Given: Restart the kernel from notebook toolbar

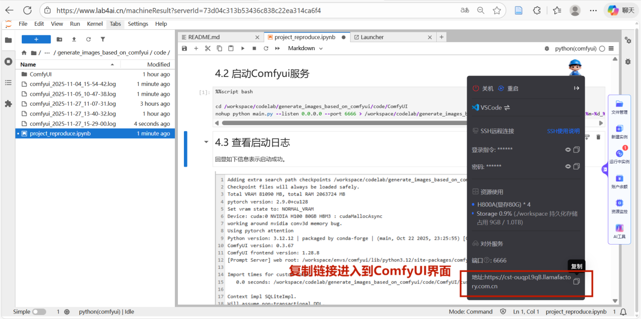Looking at the screenshot, I should (266, 48).
